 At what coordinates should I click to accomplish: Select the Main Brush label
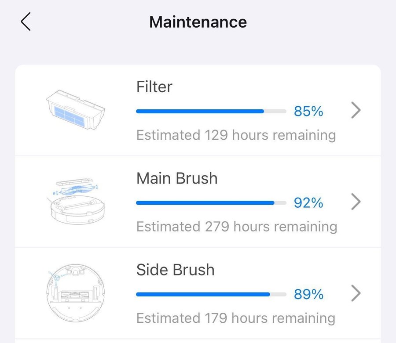[177, 178]
